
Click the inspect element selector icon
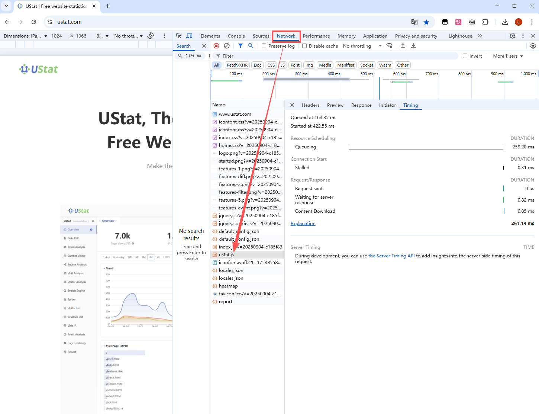coord(179,36)
